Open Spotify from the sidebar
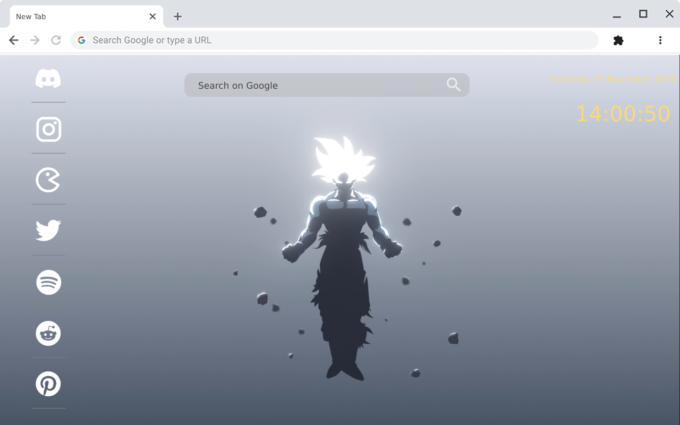Viewport: 680px width, 425px height. pyautogui.click(x=48, y=282)
